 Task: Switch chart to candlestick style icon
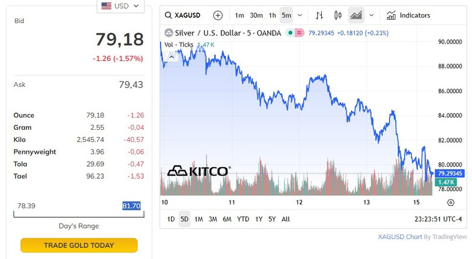pos(338,15)
